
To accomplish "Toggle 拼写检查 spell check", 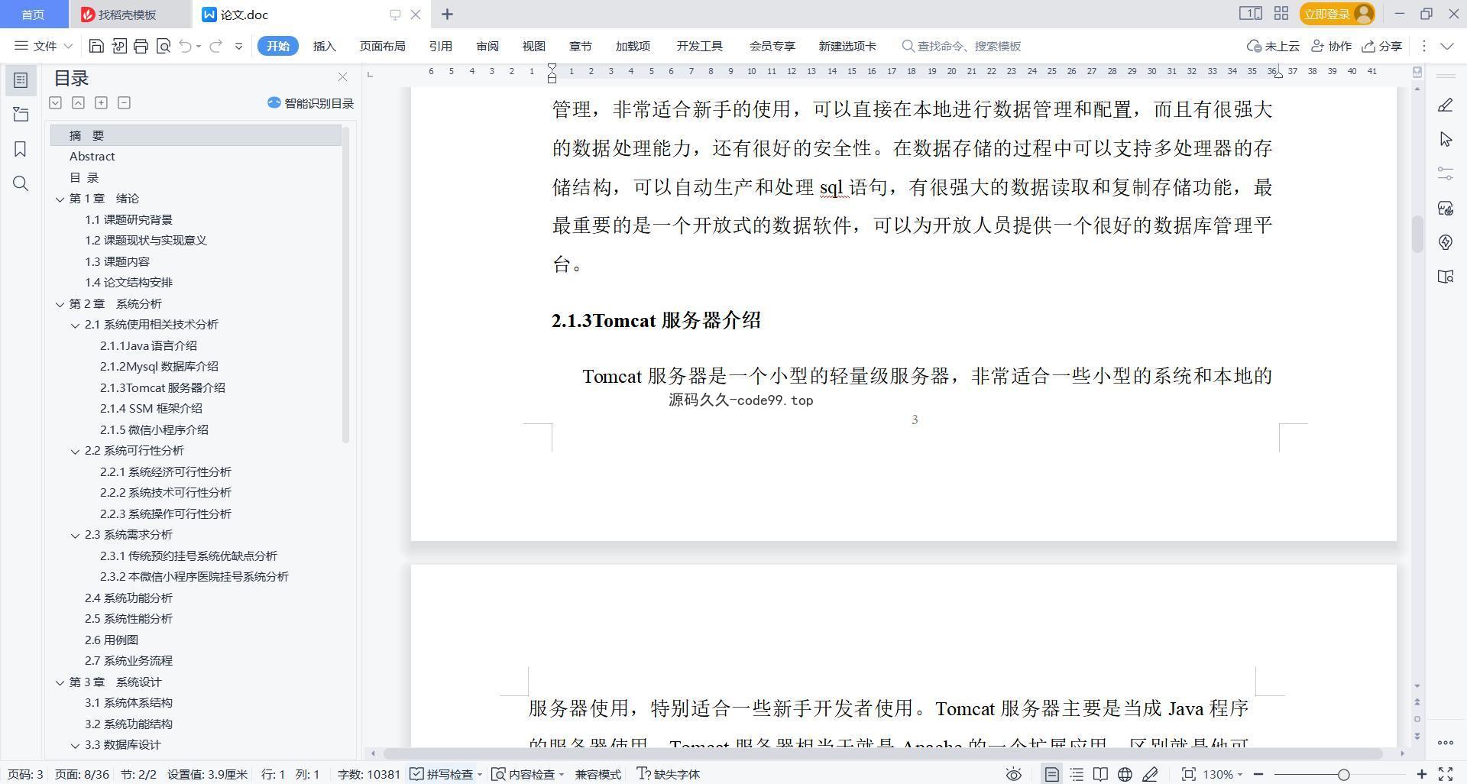I will pyautogui.click(x=442, y=774).
